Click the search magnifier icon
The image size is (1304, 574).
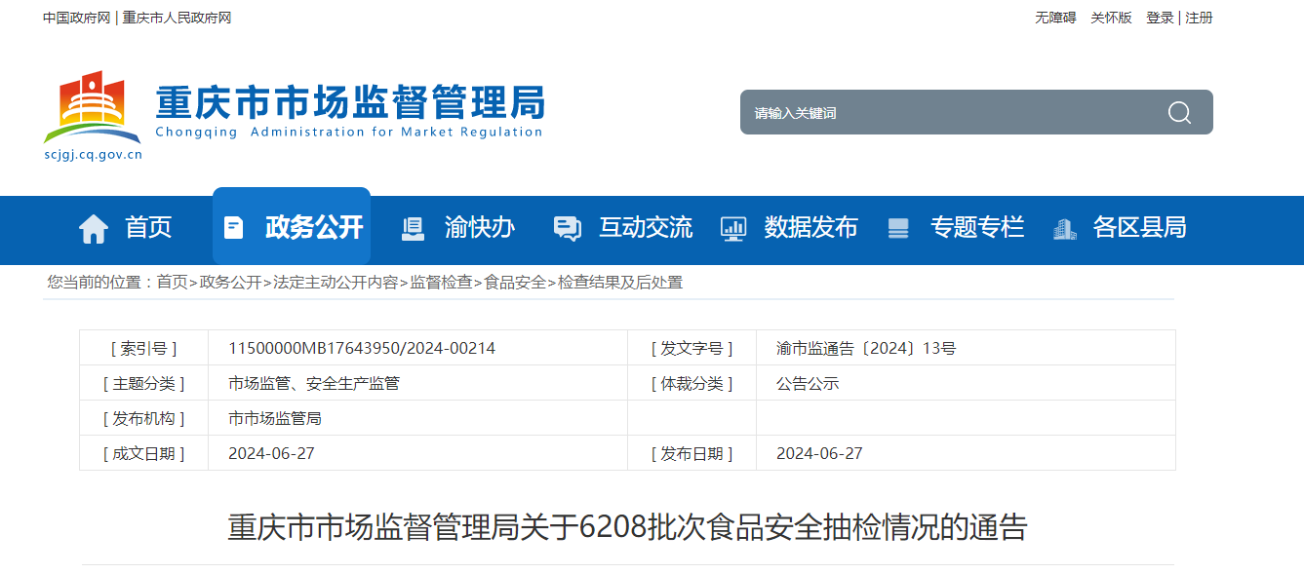[x=1179, y=113]
